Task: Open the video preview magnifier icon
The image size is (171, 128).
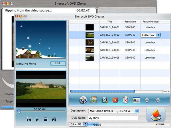Action: coord(105,100)
